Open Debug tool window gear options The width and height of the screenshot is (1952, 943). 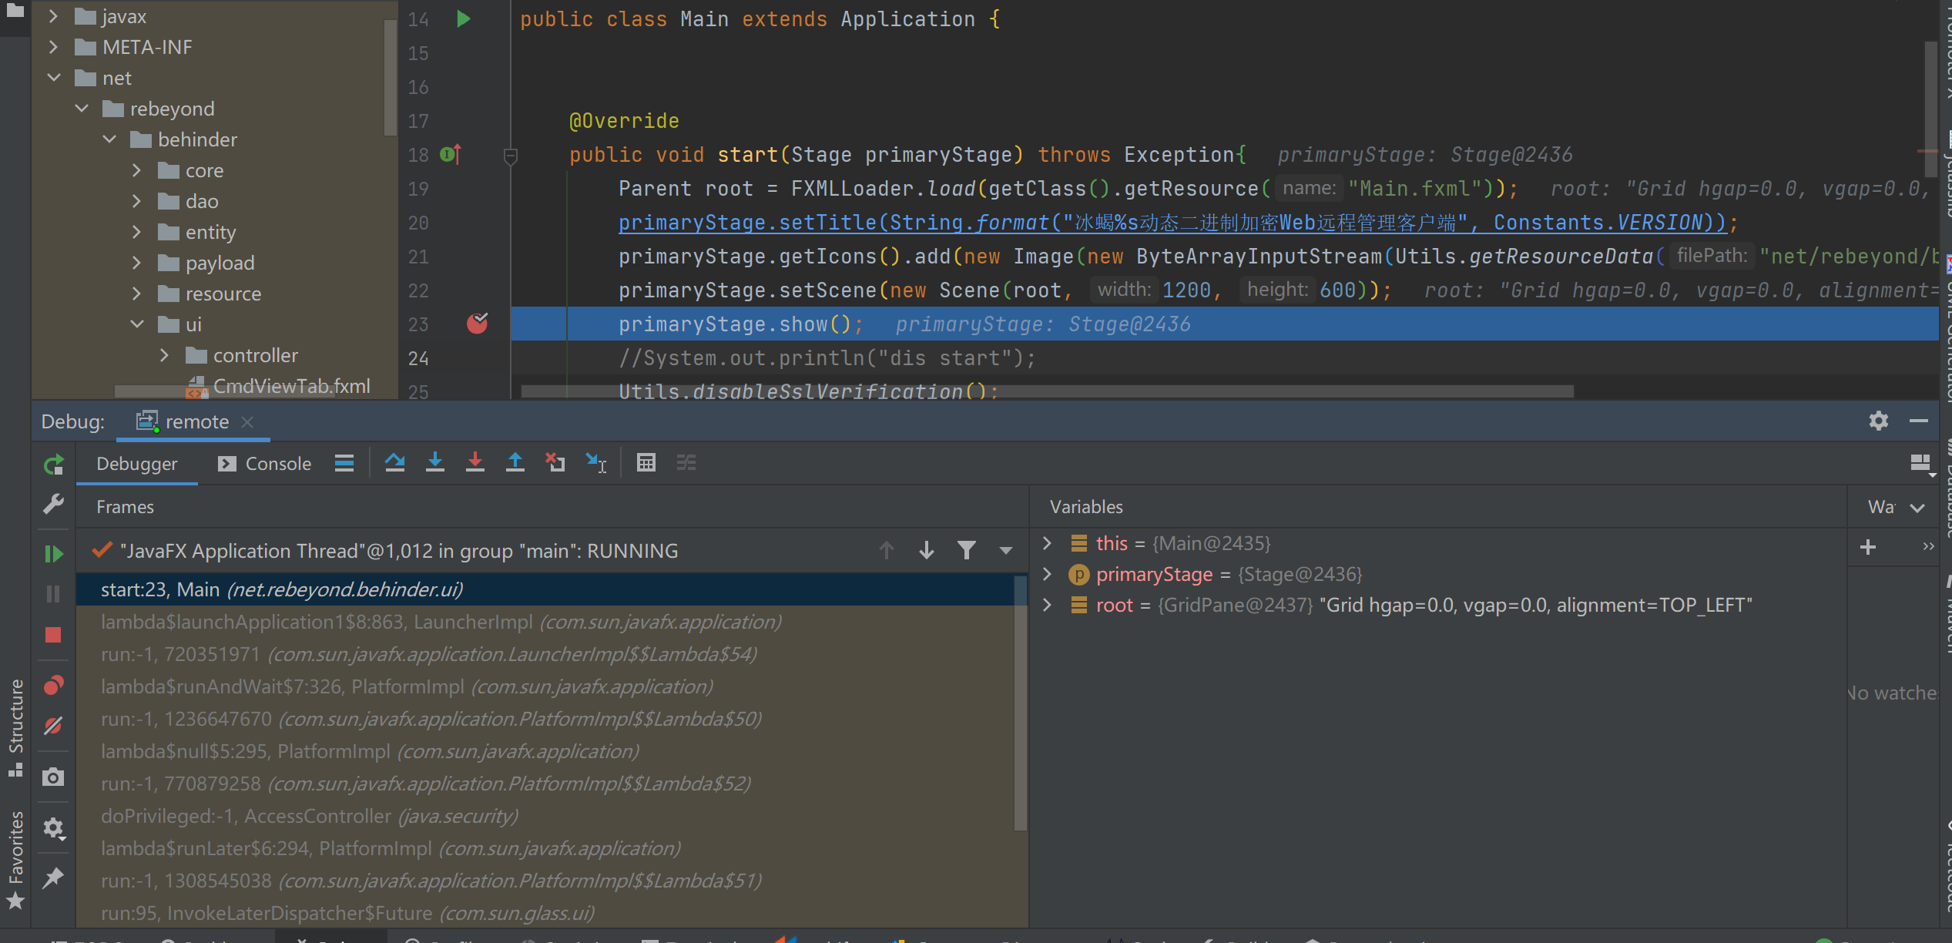pos(1879,421)
